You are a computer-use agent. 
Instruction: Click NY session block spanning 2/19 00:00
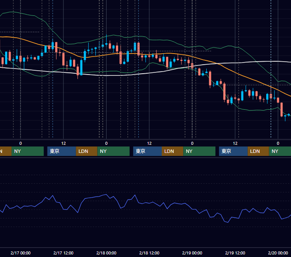click(x=199, y=151)
